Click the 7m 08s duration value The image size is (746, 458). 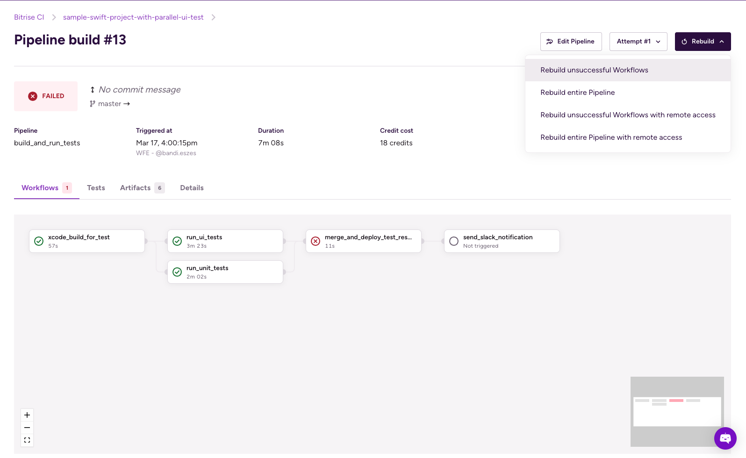tap(271, 143)
